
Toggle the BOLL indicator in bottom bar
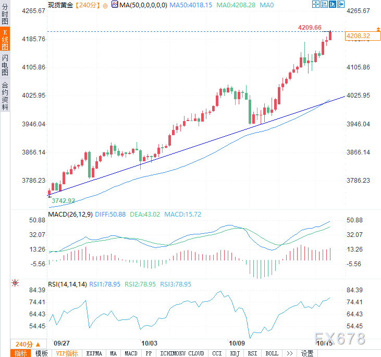tap(272, 353)
